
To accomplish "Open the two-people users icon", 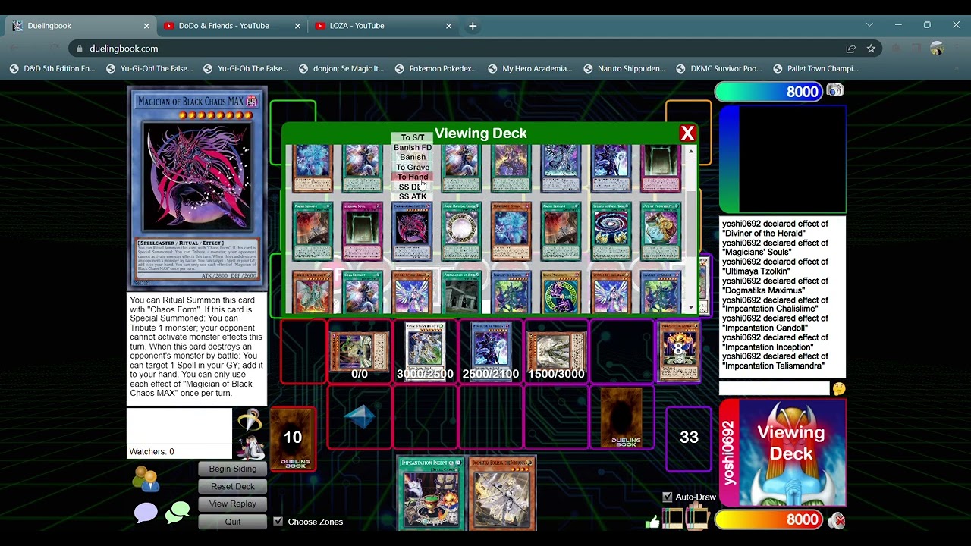I will click(145, 479).
